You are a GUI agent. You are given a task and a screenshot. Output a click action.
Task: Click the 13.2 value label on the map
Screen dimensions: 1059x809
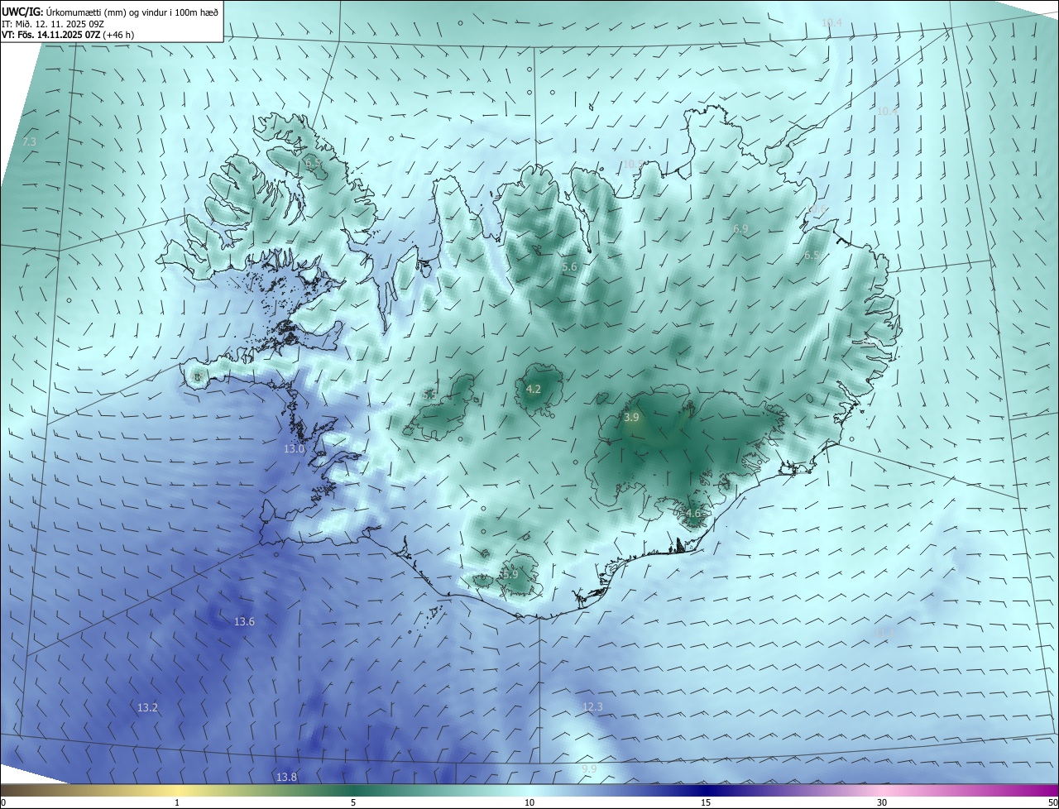(147, 708)
